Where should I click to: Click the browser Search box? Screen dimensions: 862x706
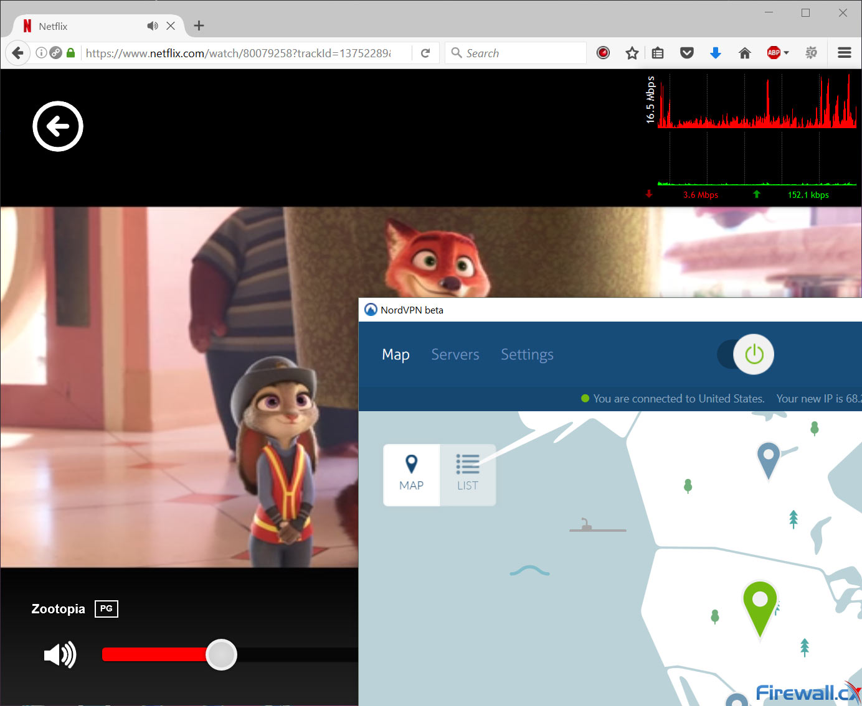click(516, 53)
